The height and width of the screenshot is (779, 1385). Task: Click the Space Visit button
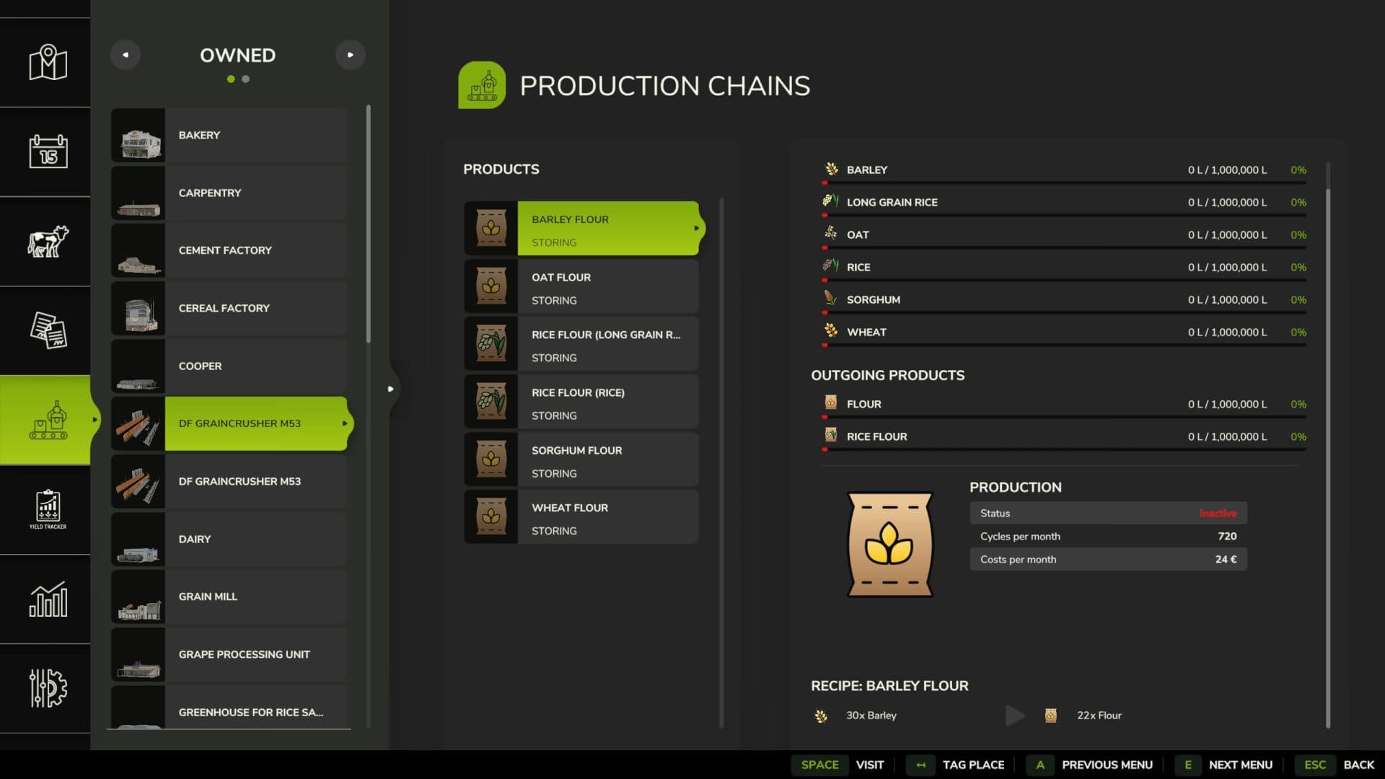838,765
